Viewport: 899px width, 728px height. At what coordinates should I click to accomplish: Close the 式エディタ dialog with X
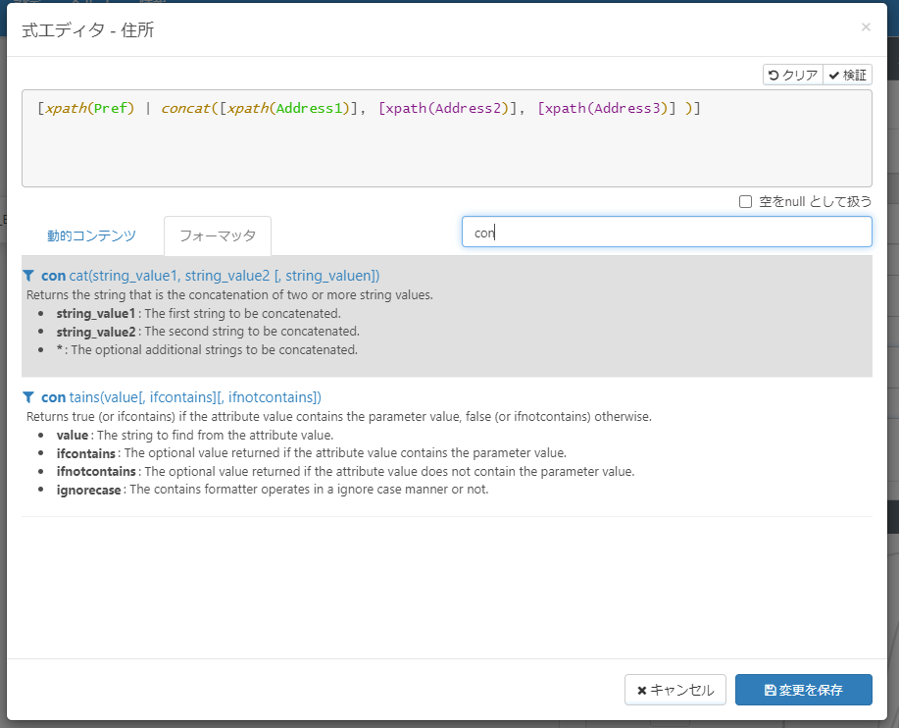tap(866, 26)
